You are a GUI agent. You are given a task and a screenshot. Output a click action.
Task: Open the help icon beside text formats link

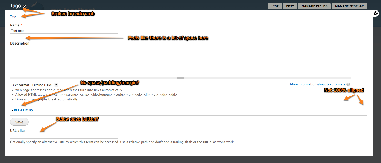pyautogui.click(x=348, y=84)
